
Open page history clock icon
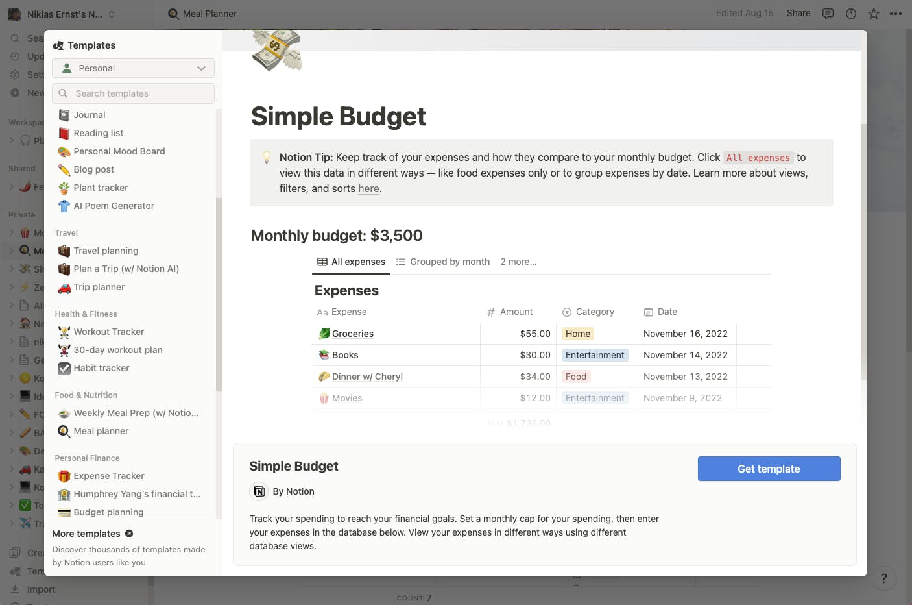[851, 14]
